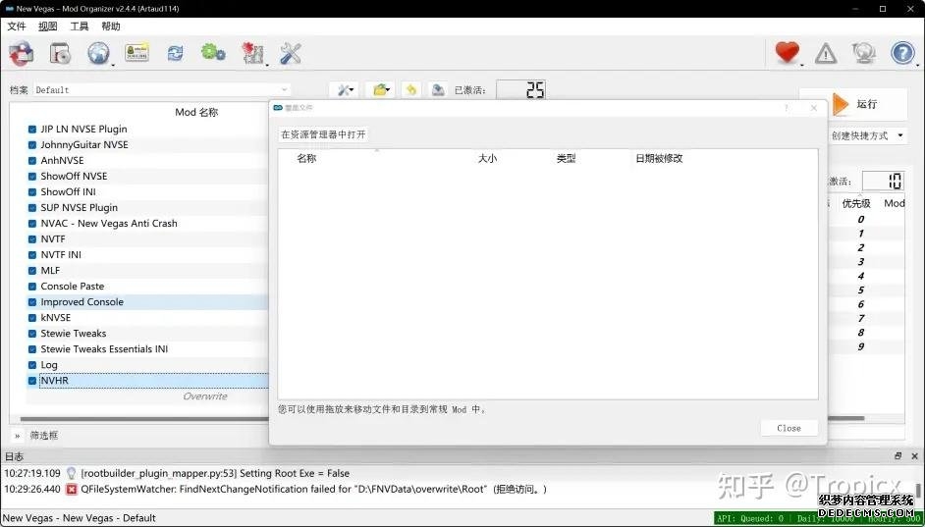Open the 帮助 menu
The width and height of the screenshot is (925, 527).
pos(111,26)
